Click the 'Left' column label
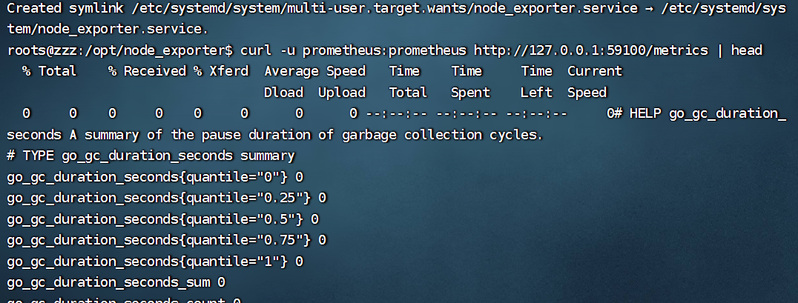This screenshot has width=798, height=303. pos(536,93)
